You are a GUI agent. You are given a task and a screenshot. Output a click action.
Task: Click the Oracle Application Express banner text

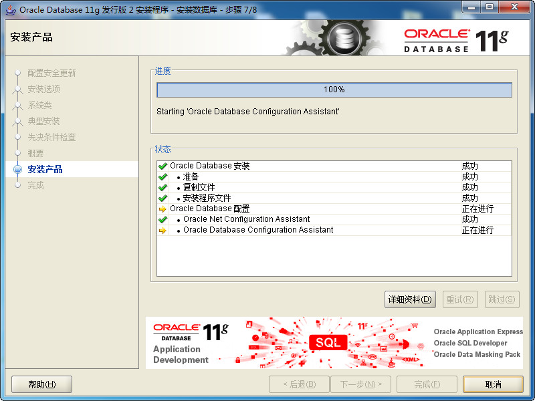pos(478,331)
